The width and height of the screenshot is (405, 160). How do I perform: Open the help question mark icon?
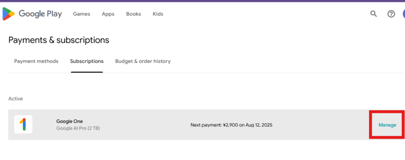click(391, 14)
